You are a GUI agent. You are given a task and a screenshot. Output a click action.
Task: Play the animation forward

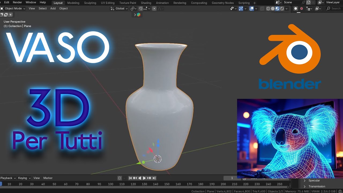tap(144, 178)
